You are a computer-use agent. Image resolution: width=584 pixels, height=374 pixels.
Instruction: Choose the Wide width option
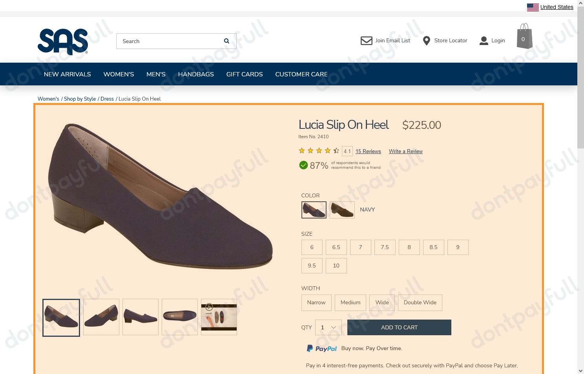click(x=381, y=302)
